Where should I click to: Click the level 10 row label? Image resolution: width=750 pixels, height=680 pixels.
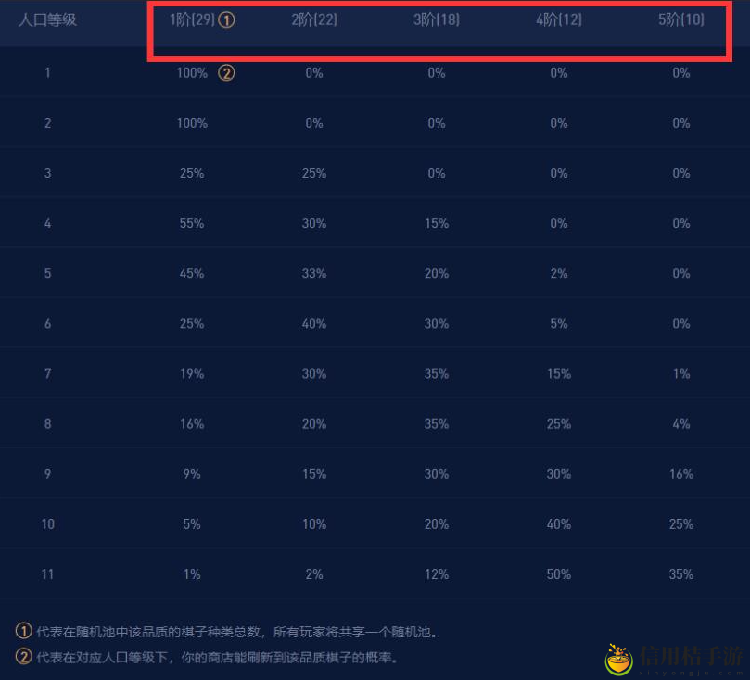(x=47, y=524)
